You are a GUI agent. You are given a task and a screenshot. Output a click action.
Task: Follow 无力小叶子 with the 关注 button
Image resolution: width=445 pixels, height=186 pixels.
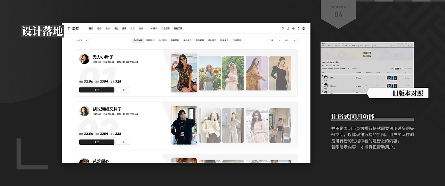click(x=97, y=90)
